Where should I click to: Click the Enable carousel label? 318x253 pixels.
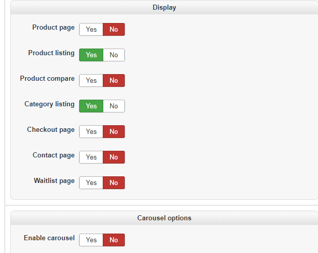[49, 238]
